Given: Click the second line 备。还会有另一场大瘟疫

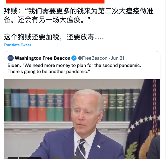Looking at the screenshot, I should [47, 20].
